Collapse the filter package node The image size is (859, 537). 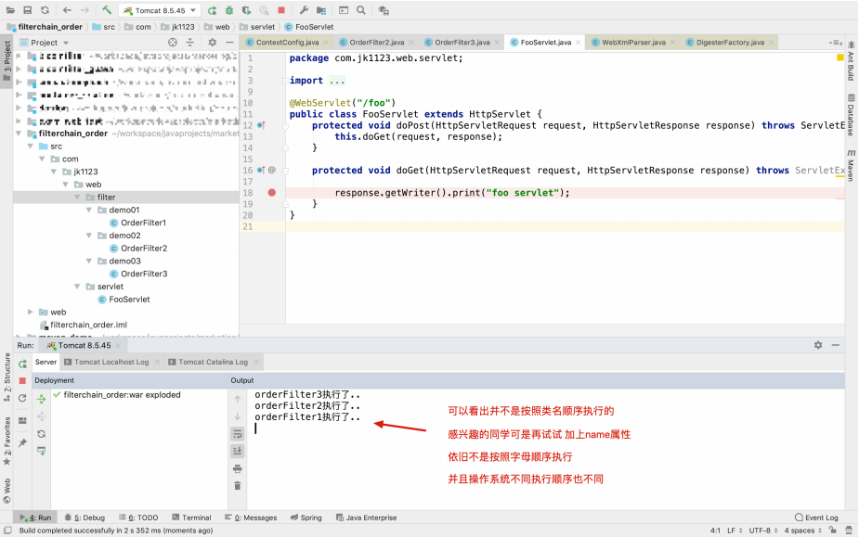(77, 197)
